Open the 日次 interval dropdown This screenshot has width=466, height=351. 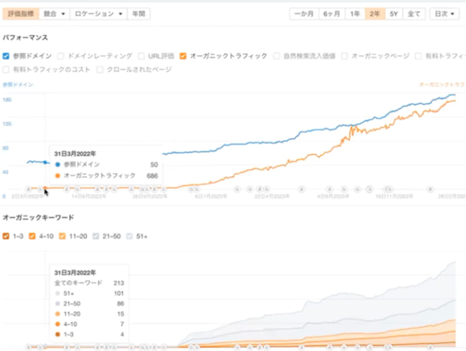click(x=445, y=14)
